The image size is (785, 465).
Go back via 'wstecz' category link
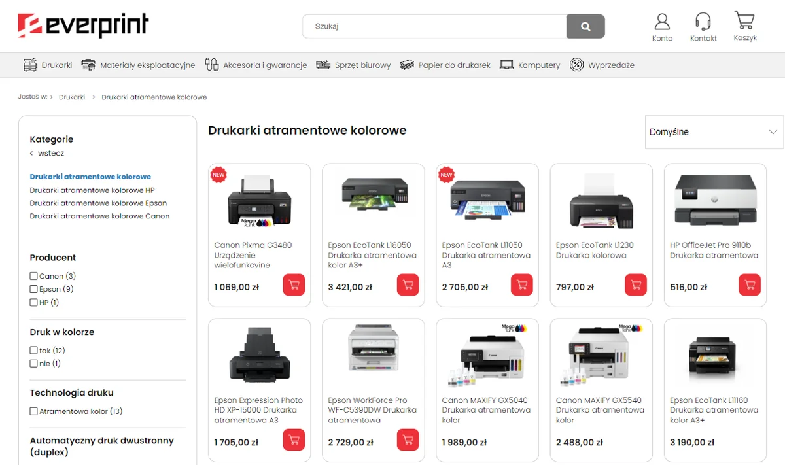coord(50,153)
